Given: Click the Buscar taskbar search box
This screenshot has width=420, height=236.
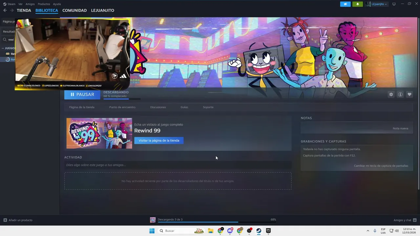Looking at the screenshot, I should point(181,231).
